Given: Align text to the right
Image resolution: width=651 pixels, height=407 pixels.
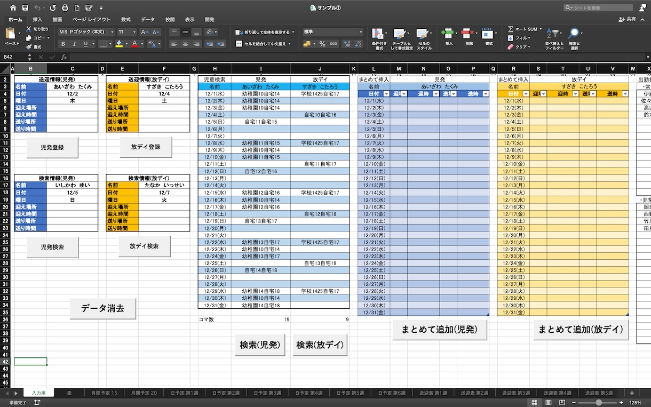Looking at the screenshot, I should tap(196, 44).
